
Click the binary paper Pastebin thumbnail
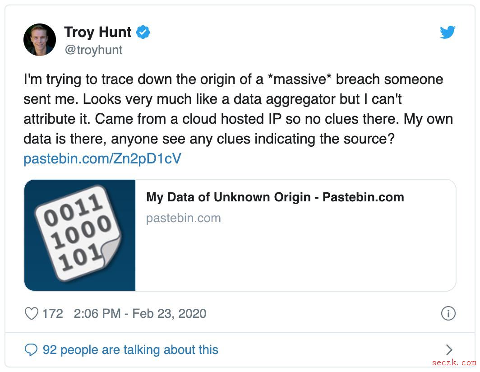pos(79,235)
